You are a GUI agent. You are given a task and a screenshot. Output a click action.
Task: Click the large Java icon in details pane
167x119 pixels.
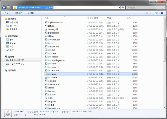[8, 113]
